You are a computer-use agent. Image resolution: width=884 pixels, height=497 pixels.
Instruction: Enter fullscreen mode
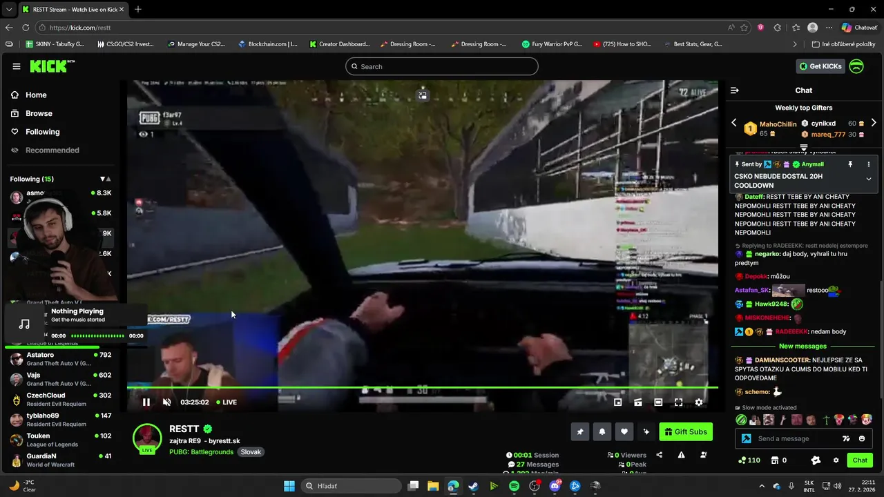pyautogui.click(x=679, y=402)
